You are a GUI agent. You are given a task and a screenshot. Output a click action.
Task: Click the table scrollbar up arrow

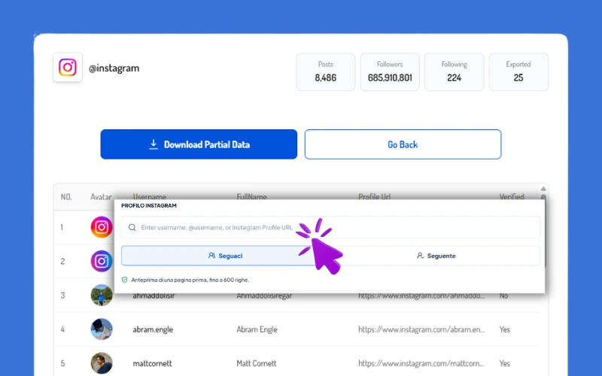tap(543, 189)
